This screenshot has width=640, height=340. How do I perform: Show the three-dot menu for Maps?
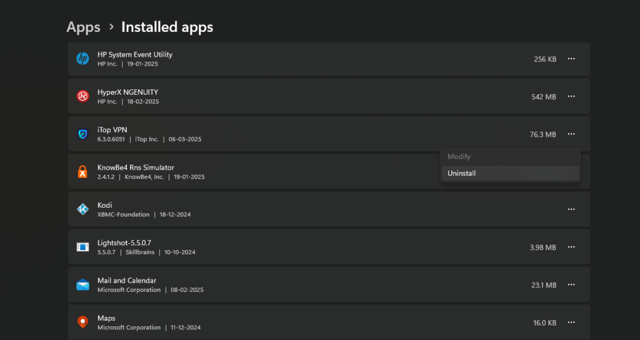571,323
